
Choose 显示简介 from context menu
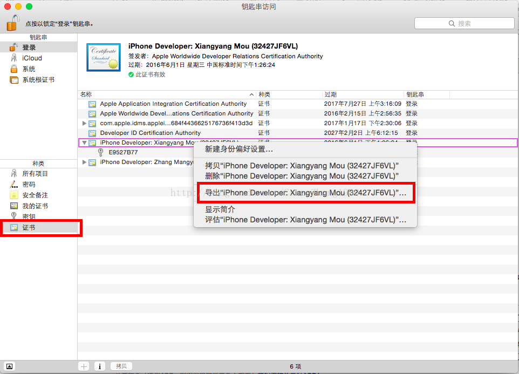point(305,209)
